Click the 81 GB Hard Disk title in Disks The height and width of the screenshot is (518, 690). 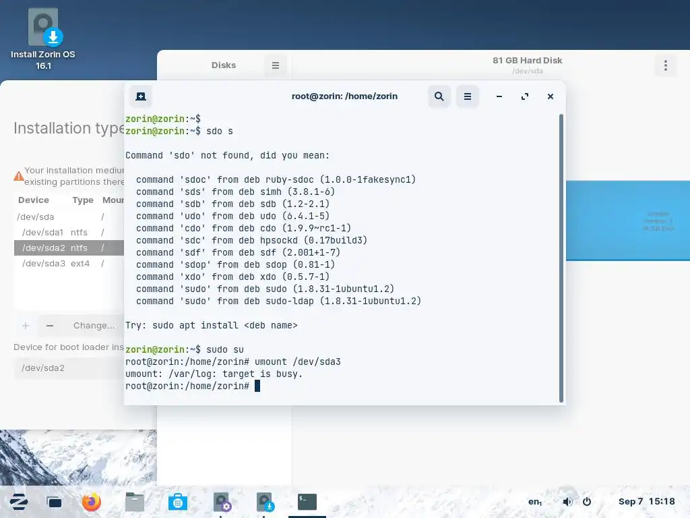click(x=527, y=60)
